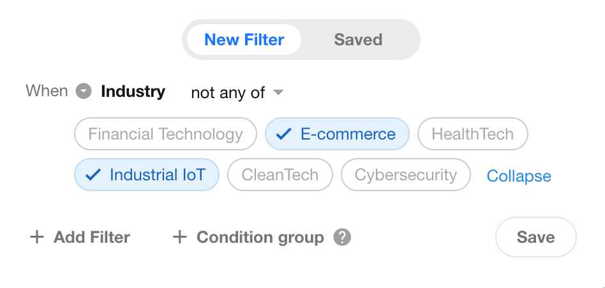This screenshot has height=288, width=605.
Task: Switch to the New Filter tab
Action: coord(244,40)
